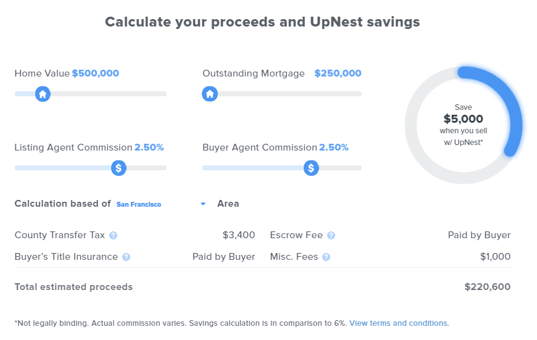537x340 pixels.
Task: Click the Save $5,000 savings ring
Action: click(464, 125)
